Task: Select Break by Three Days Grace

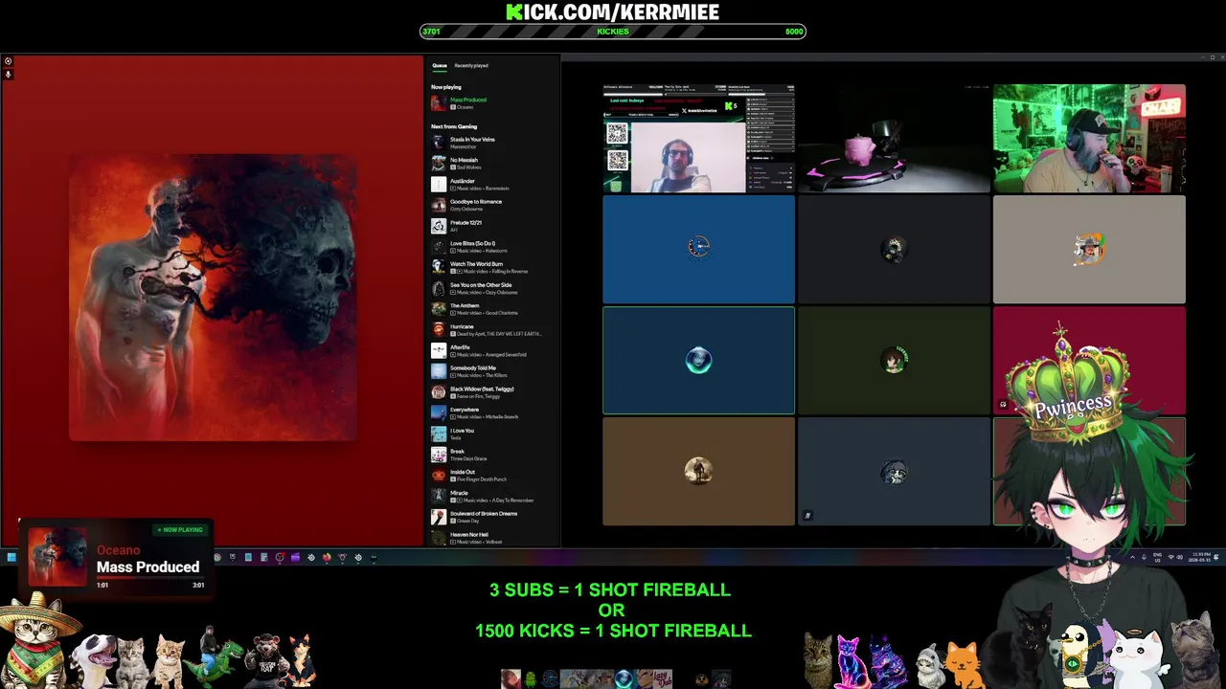Action: pyautogui.click(x=493, y=455)
